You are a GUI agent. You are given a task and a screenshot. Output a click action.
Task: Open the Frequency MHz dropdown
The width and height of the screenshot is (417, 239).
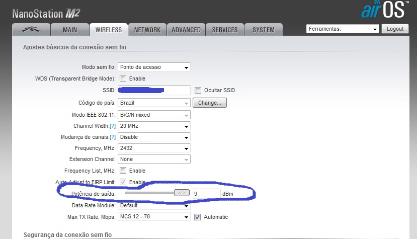154,148
